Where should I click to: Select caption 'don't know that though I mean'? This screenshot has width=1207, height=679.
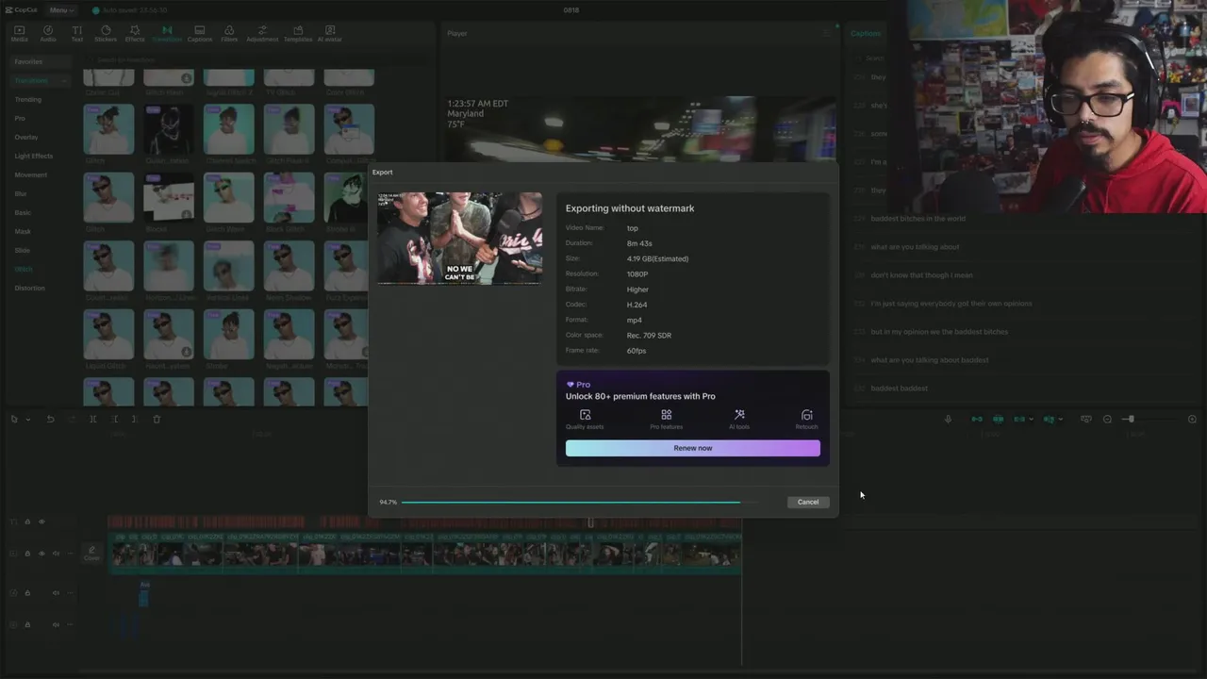pos(921,275)
